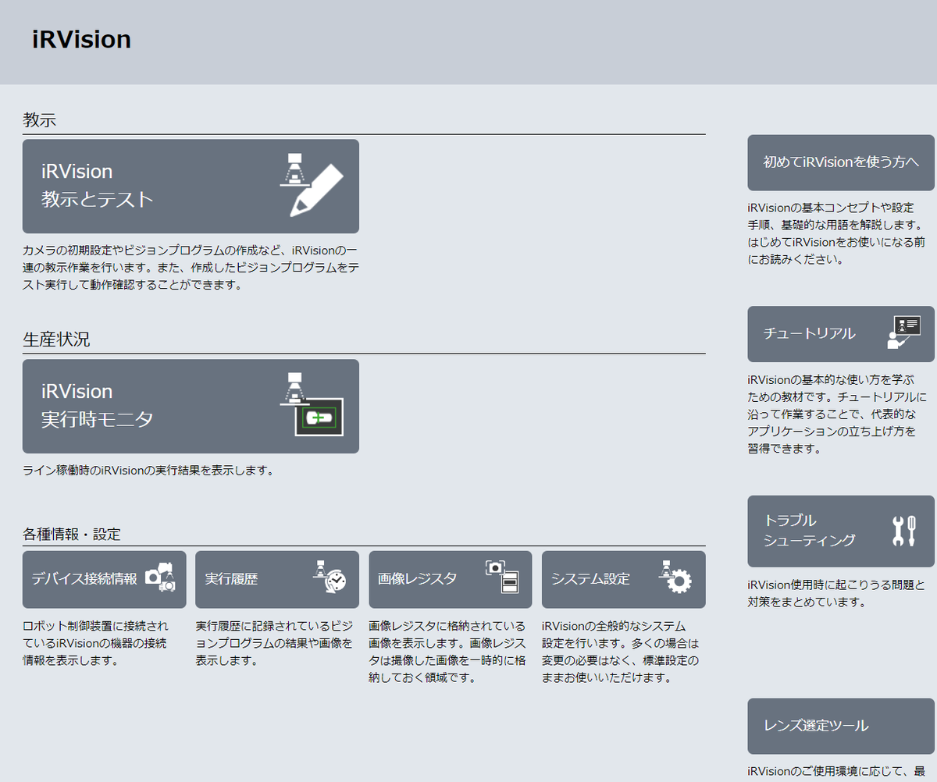Viewport: 937px width, 782px height.
Task: Click the 各種情報・設定 section heading
Action: click(x=72, y=535)
